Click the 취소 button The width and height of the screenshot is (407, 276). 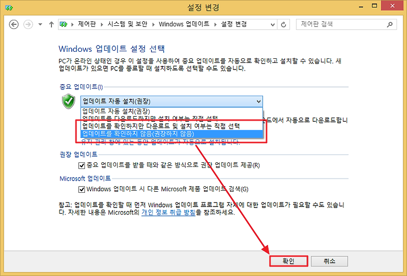tap(329, 261)
